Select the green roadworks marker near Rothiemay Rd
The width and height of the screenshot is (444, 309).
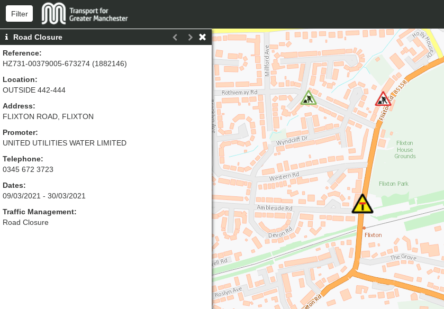[x=309, y=98]
